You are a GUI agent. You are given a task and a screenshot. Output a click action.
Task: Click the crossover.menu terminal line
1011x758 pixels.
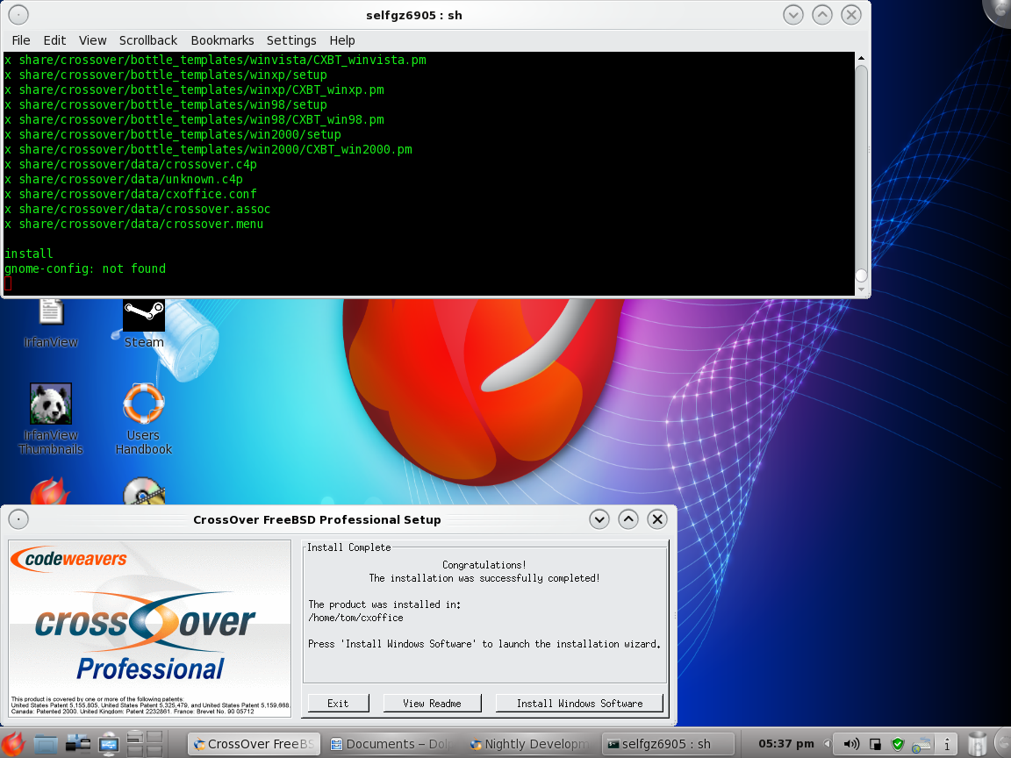click(134, 225)
